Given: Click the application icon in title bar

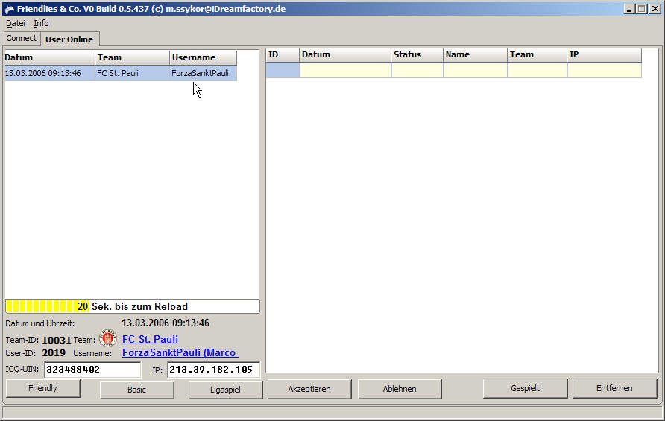Looking at the screenshot, I should 9,9.
